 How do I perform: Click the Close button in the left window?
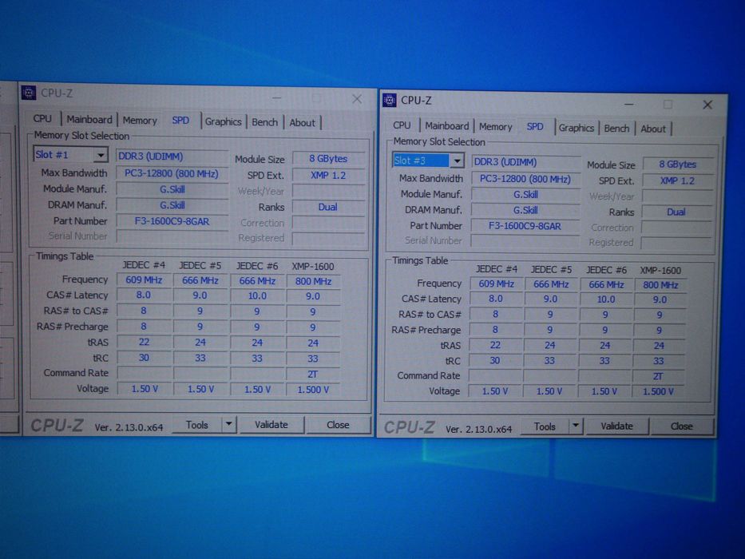[x=338, y=425]
